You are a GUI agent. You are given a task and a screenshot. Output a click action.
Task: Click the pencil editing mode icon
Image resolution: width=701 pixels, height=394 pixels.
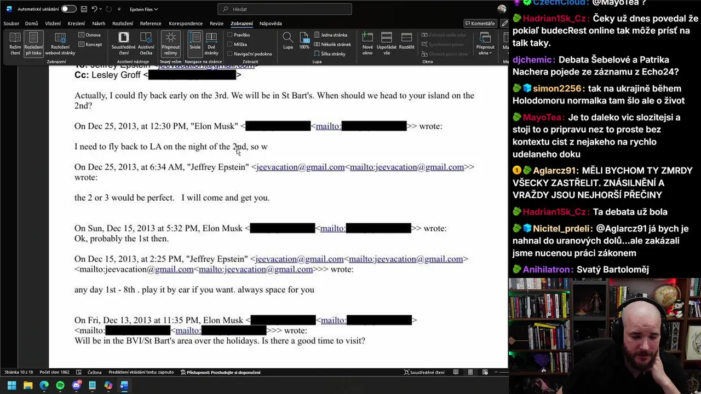point(505,24)
